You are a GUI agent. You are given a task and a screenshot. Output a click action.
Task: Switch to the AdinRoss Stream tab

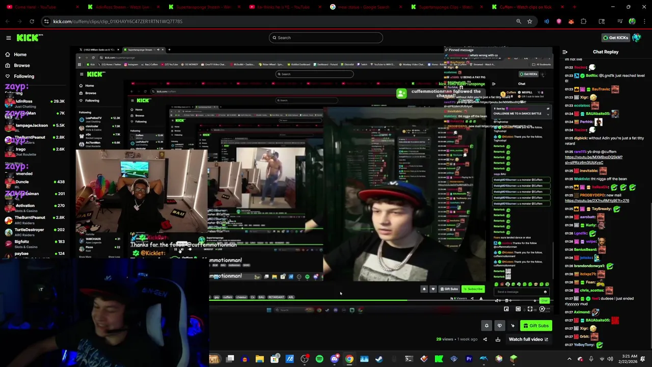coord(122,7)
